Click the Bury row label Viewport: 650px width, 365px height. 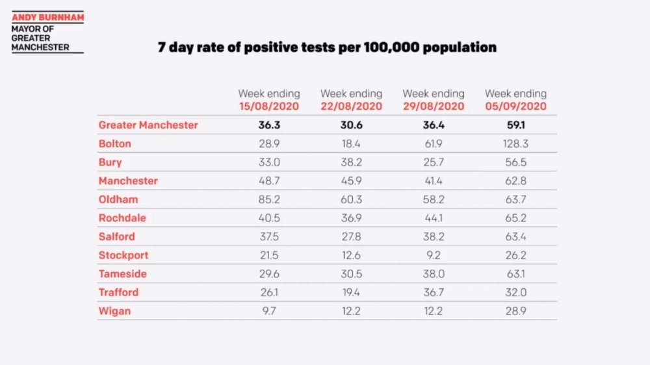(110, 162)
